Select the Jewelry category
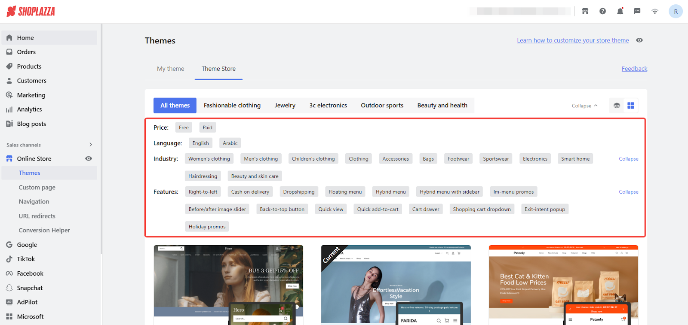Image resolution: width=688 pixels, height=325 pixels. pyautogui.click(x=285, y=106)
